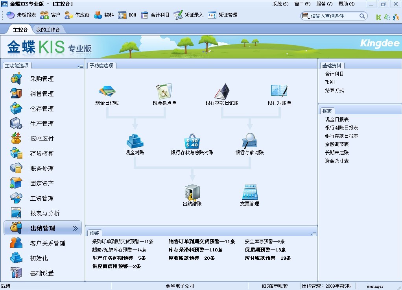Open the 现金日记账 icon

tap(107, 91)
